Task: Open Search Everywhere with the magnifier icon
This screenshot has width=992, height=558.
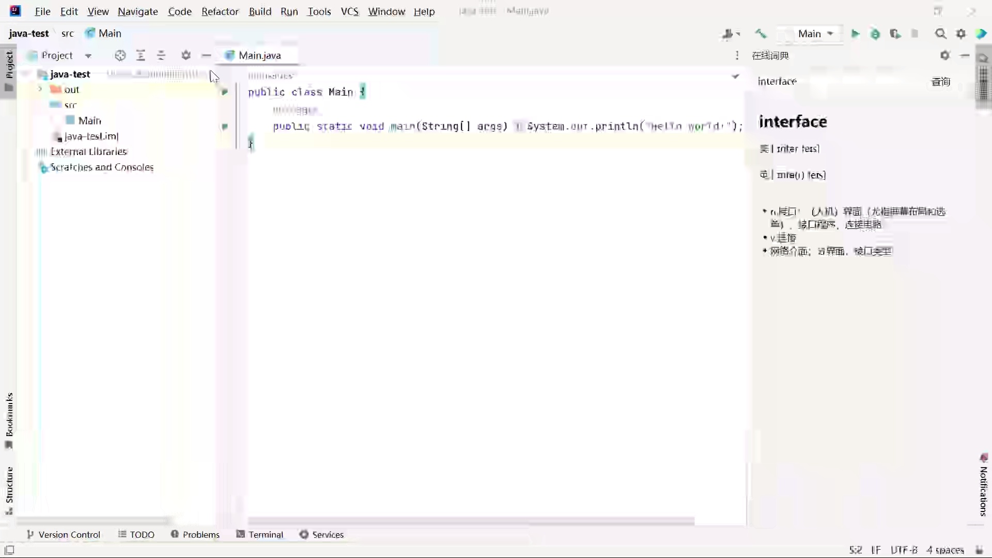Action: pyautogui.click(x=941, y=34)
